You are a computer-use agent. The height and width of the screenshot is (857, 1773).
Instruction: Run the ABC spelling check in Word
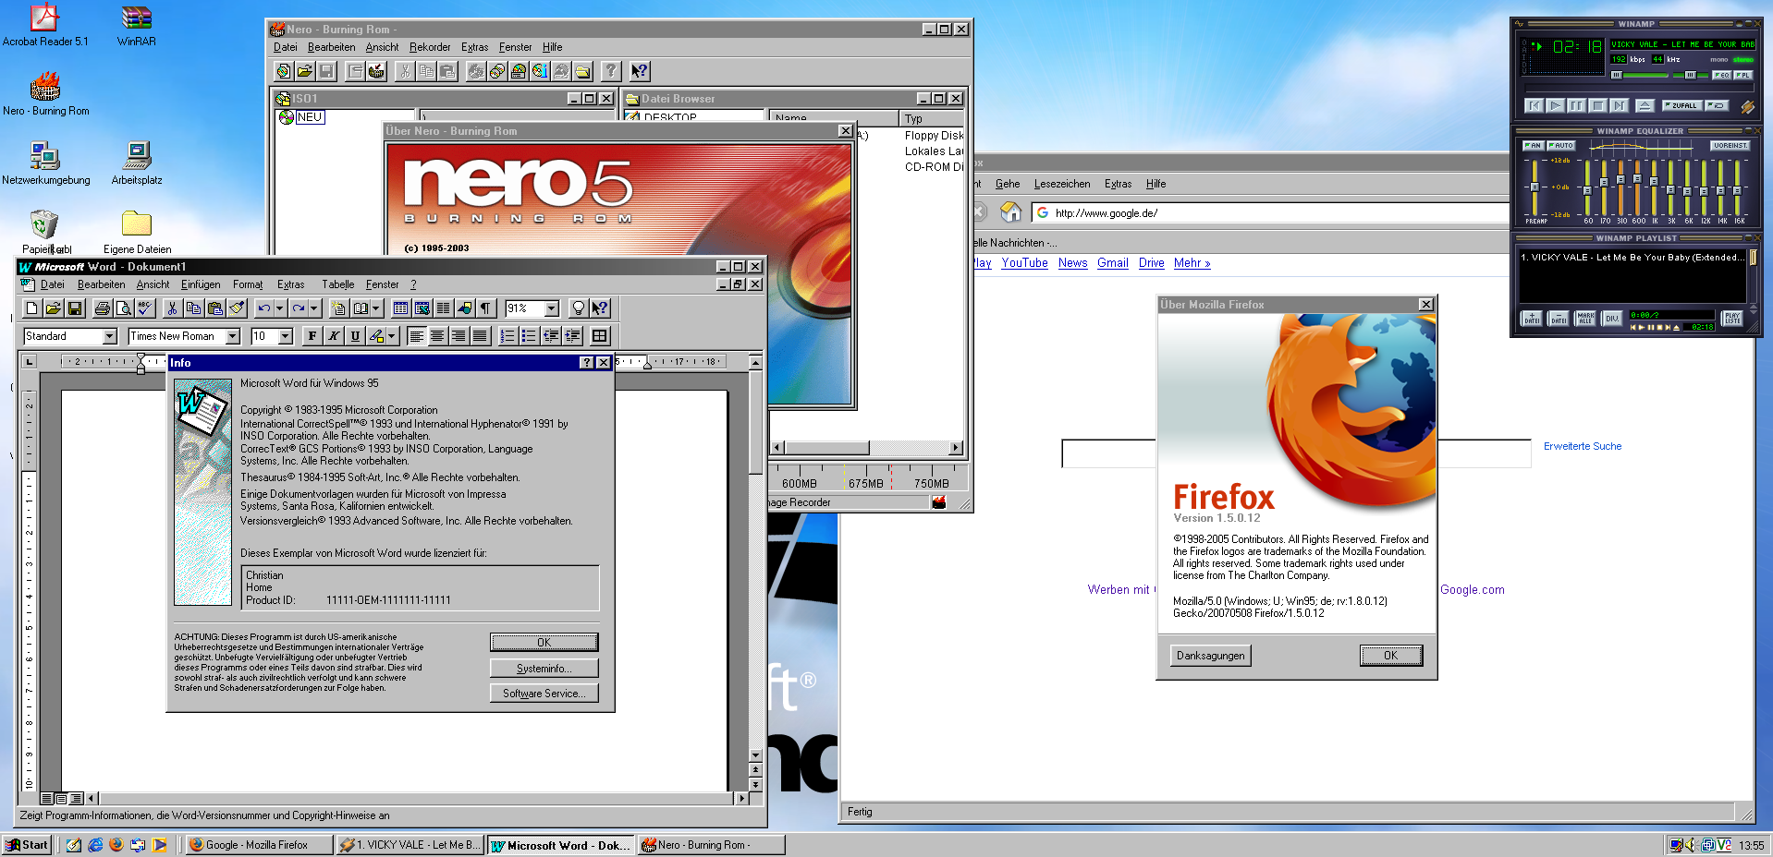click(x=145, y=308)
